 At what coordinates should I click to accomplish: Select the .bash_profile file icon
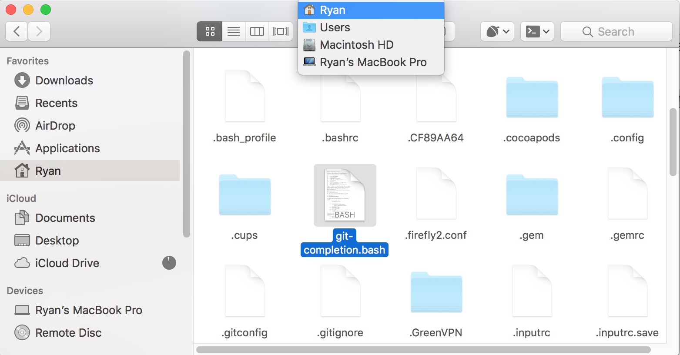(245, 96)
